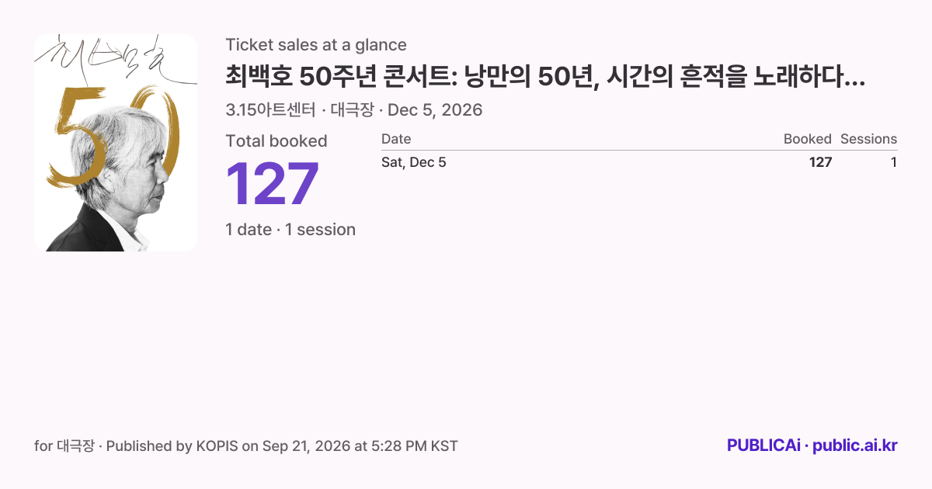Image resolution: width=932 pixels, height=489 pixels.
Task: Click the 'Dec 5, 2026' date in subtitle
Action: [x=435, y=110]
